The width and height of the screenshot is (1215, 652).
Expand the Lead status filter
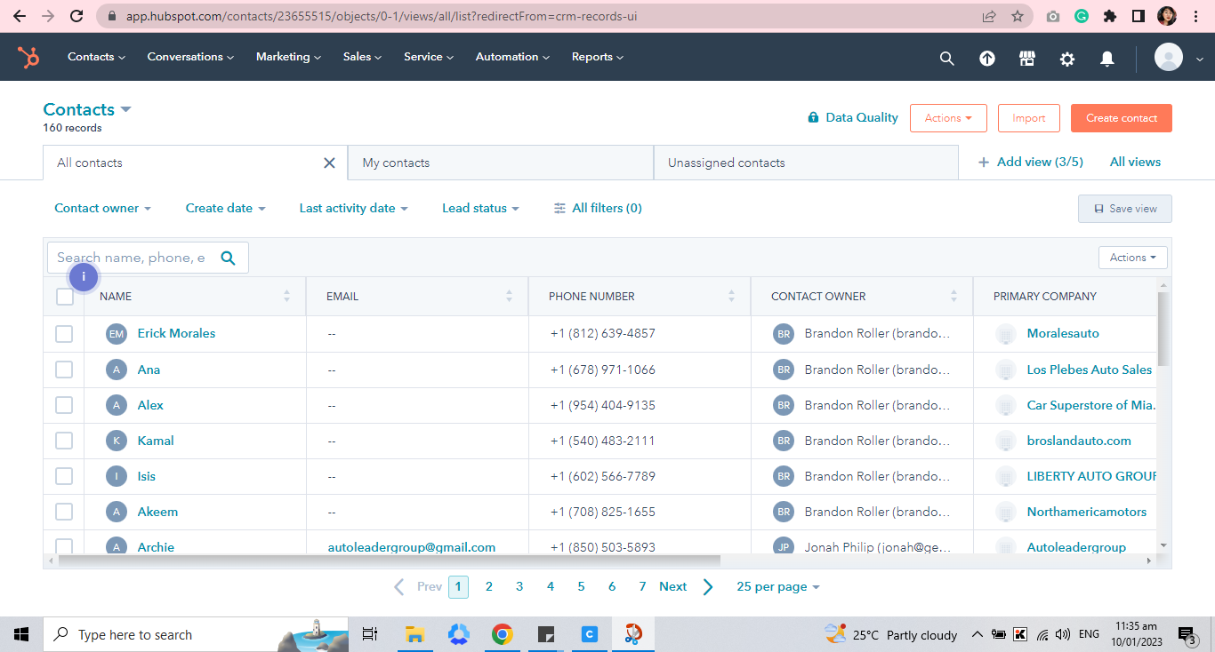point(480,208)
